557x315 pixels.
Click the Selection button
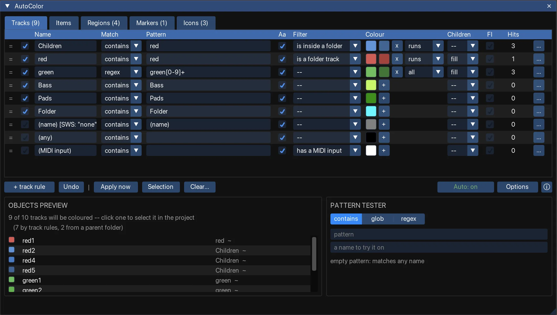pyautogui.click(x=161, y=187)
